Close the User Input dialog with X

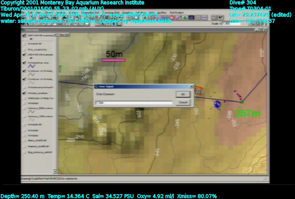[191, 87]
